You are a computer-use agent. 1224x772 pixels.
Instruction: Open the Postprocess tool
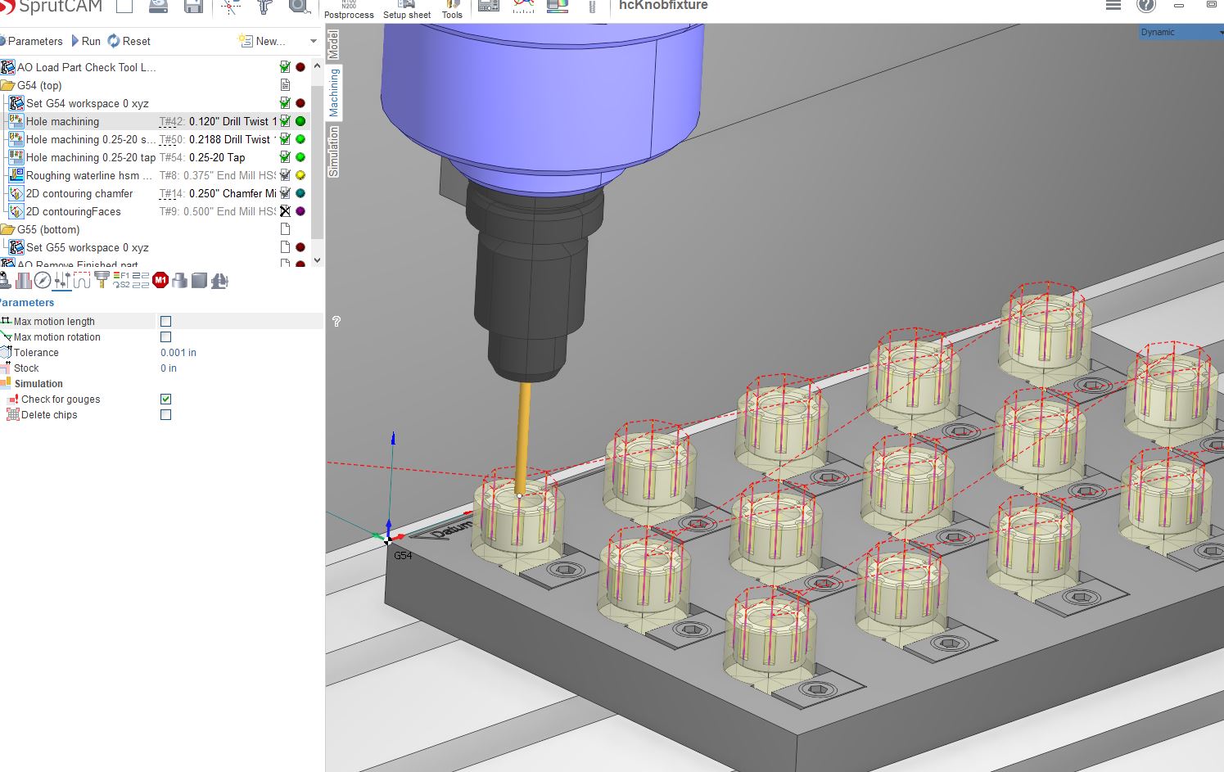coord(349,10)
